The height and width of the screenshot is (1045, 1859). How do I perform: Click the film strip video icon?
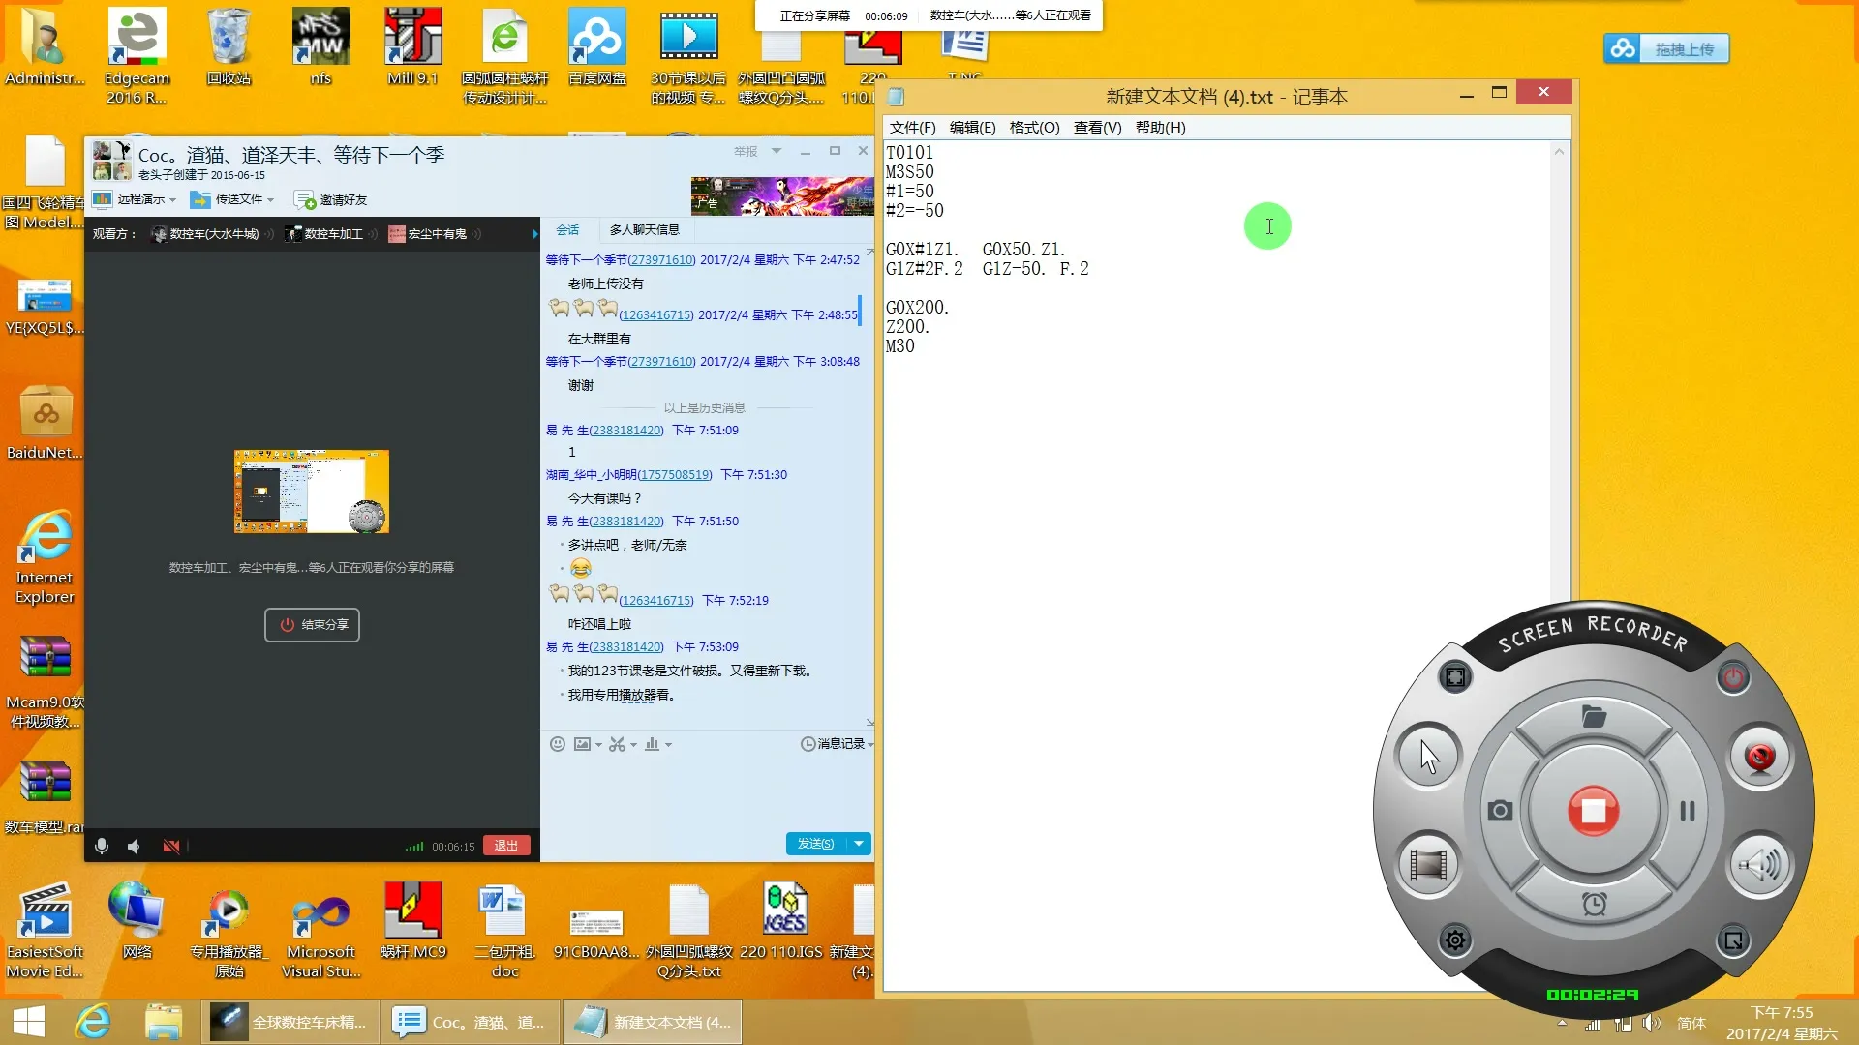click(x=1427, y=864)
